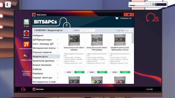Expand Видеокарты category arrow
175x98 pixels.
click(x=58, y=56)
